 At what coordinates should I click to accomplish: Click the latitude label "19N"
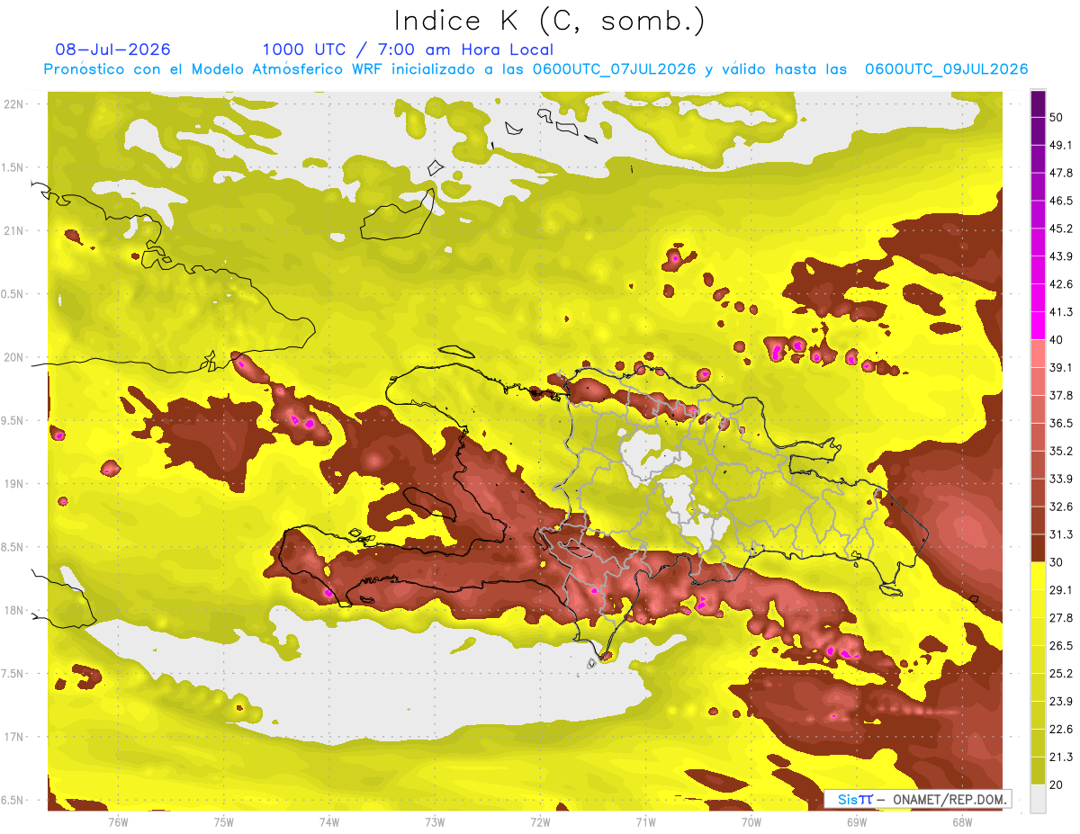tap(14, 484)
